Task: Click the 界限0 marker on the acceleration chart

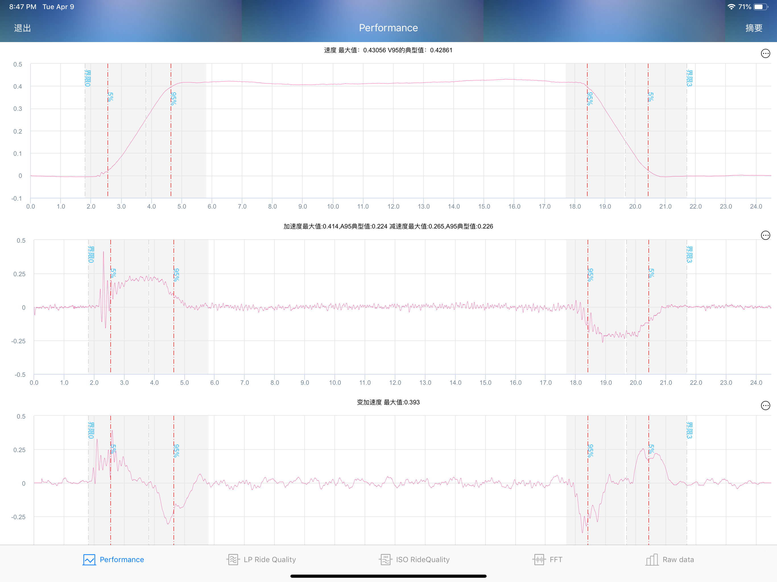Action: 91,254
